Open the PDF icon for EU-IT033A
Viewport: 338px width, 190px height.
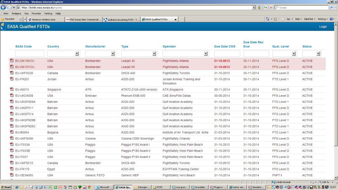click(12, 144)
